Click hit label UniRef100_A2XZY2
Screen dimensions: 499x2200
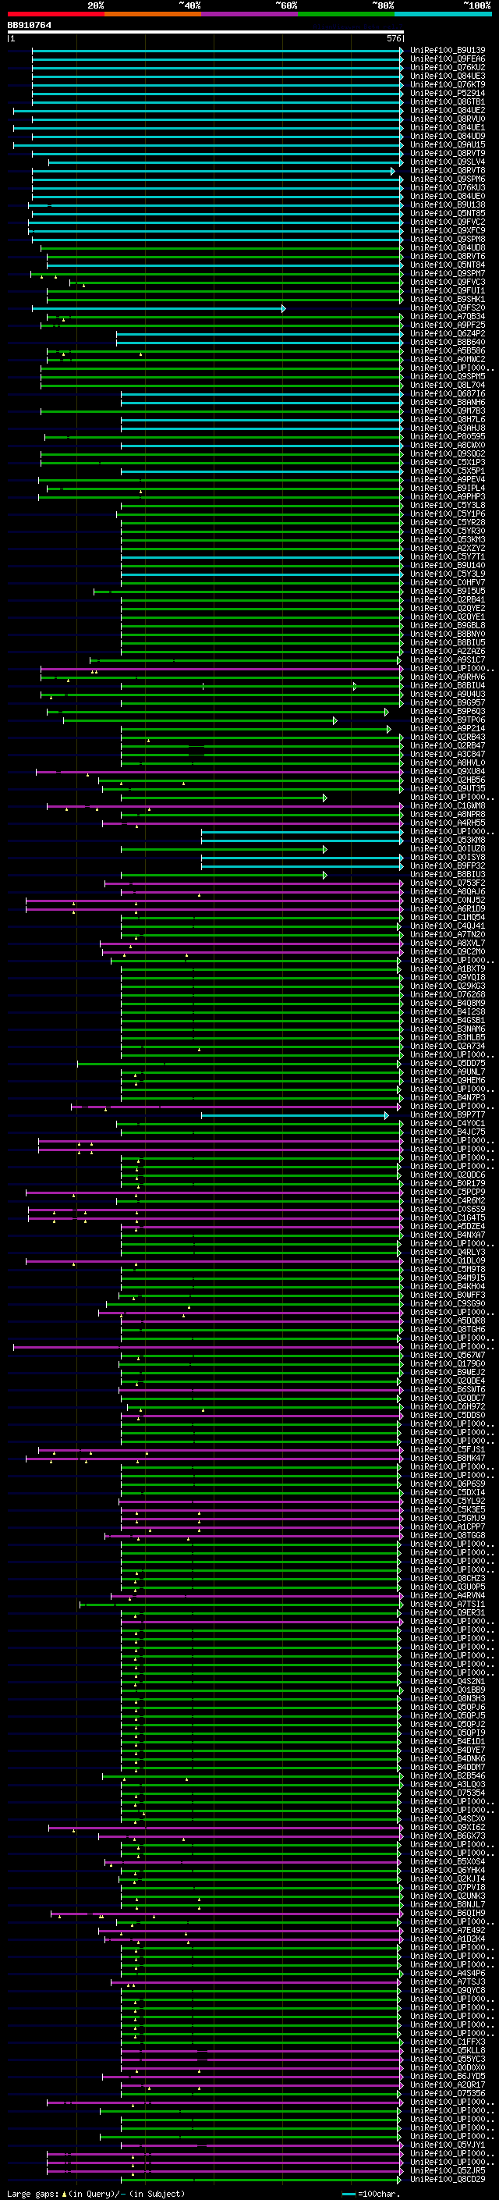tap(447, 549)
